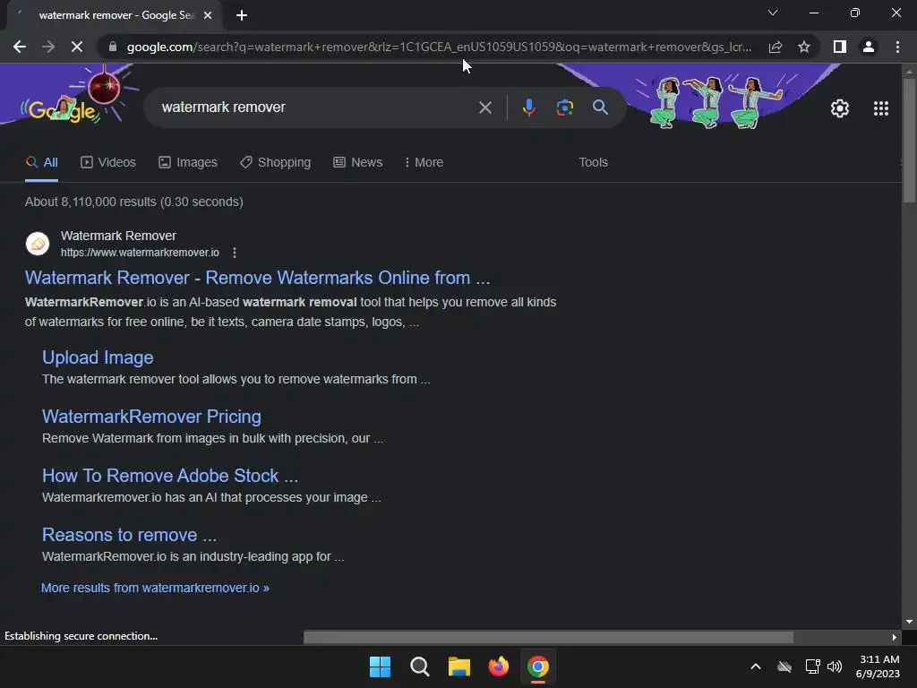Screen dimensions: 917x688
Task: Bookmark this page with the star icon
Action: coord(804,47)
